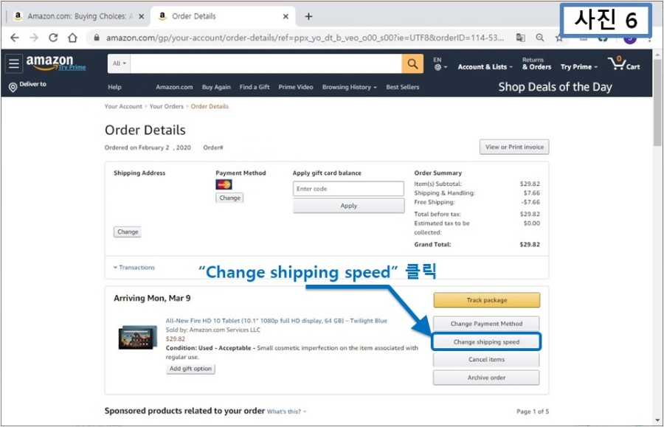This screenshot has height=427, width=664.
Task: Close the Order Details tab
Action: [x=286, y=16]
